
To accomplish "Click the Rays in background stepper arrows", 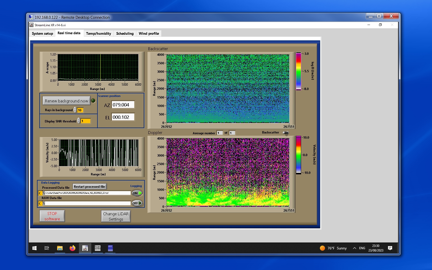I will [75, 110].
